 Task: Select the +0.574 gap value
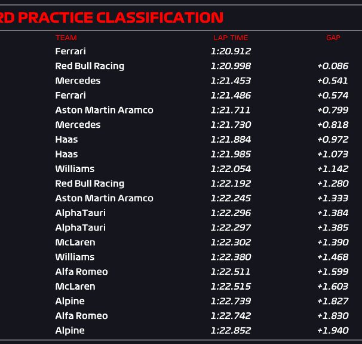[x=333, y=96]
